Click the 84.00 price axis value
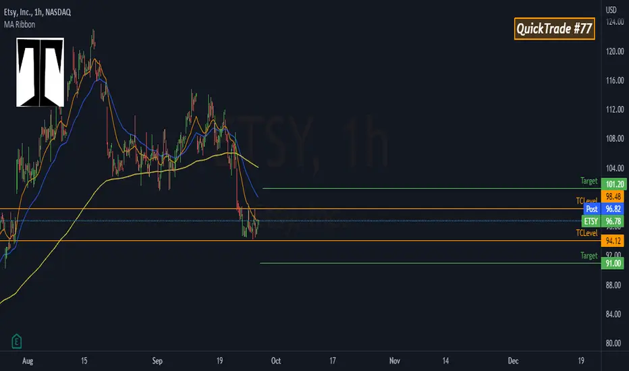Screen dimensions: 629x371 tap(613, 314)
